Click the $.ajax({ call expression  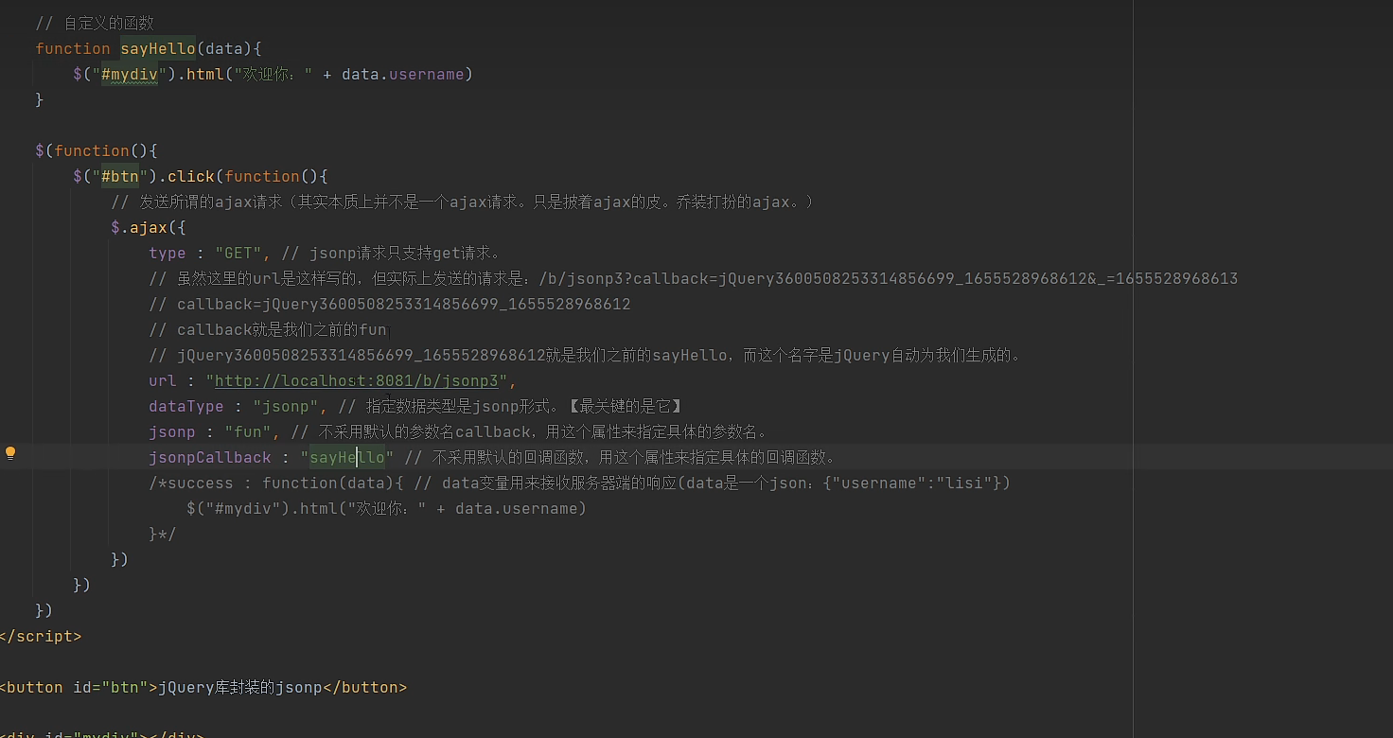point(149,227)
